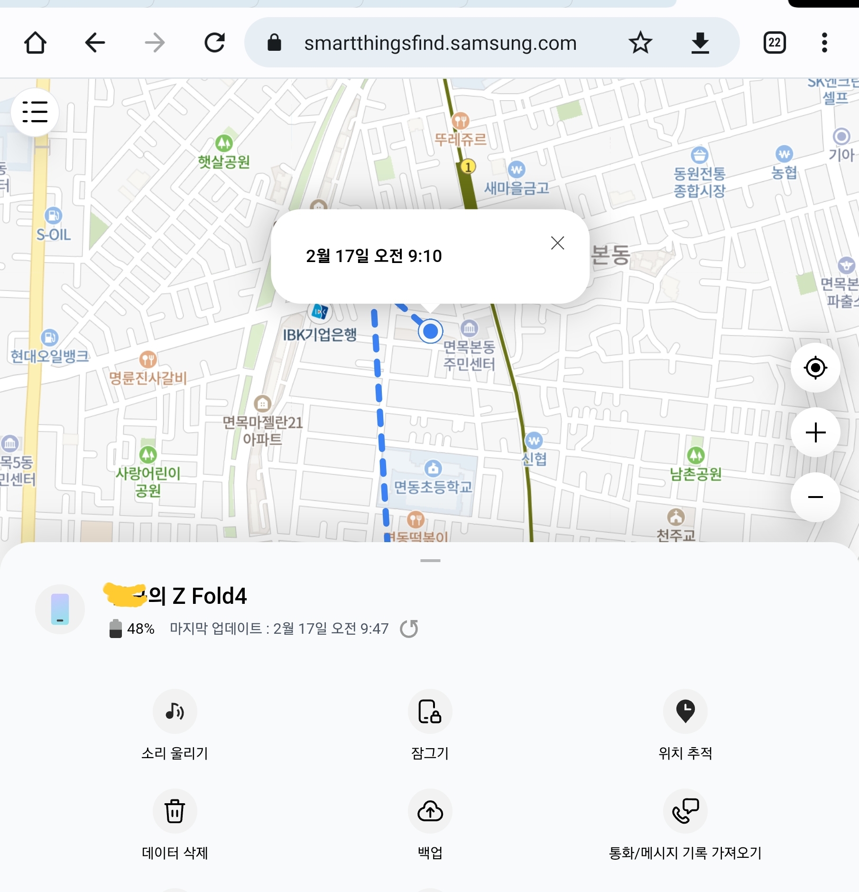Open the 22 open tabs switcher
The image size is (859, 892).
(775, 43)
